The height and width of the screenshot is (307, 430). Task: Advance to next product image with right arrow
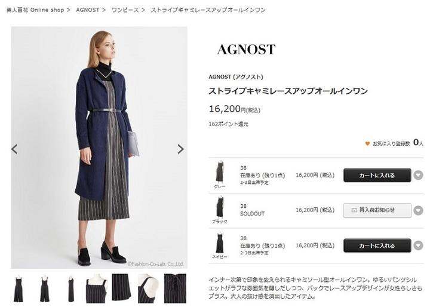180,149
